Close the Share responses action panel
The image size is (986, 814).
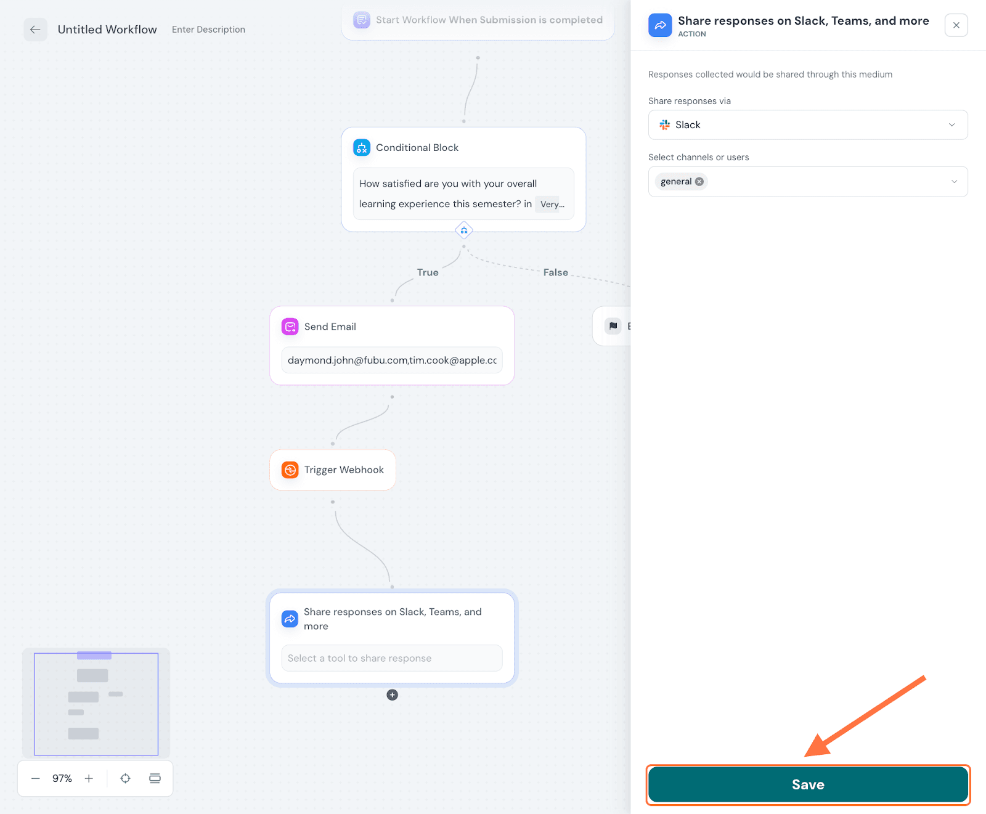[956, 25]
